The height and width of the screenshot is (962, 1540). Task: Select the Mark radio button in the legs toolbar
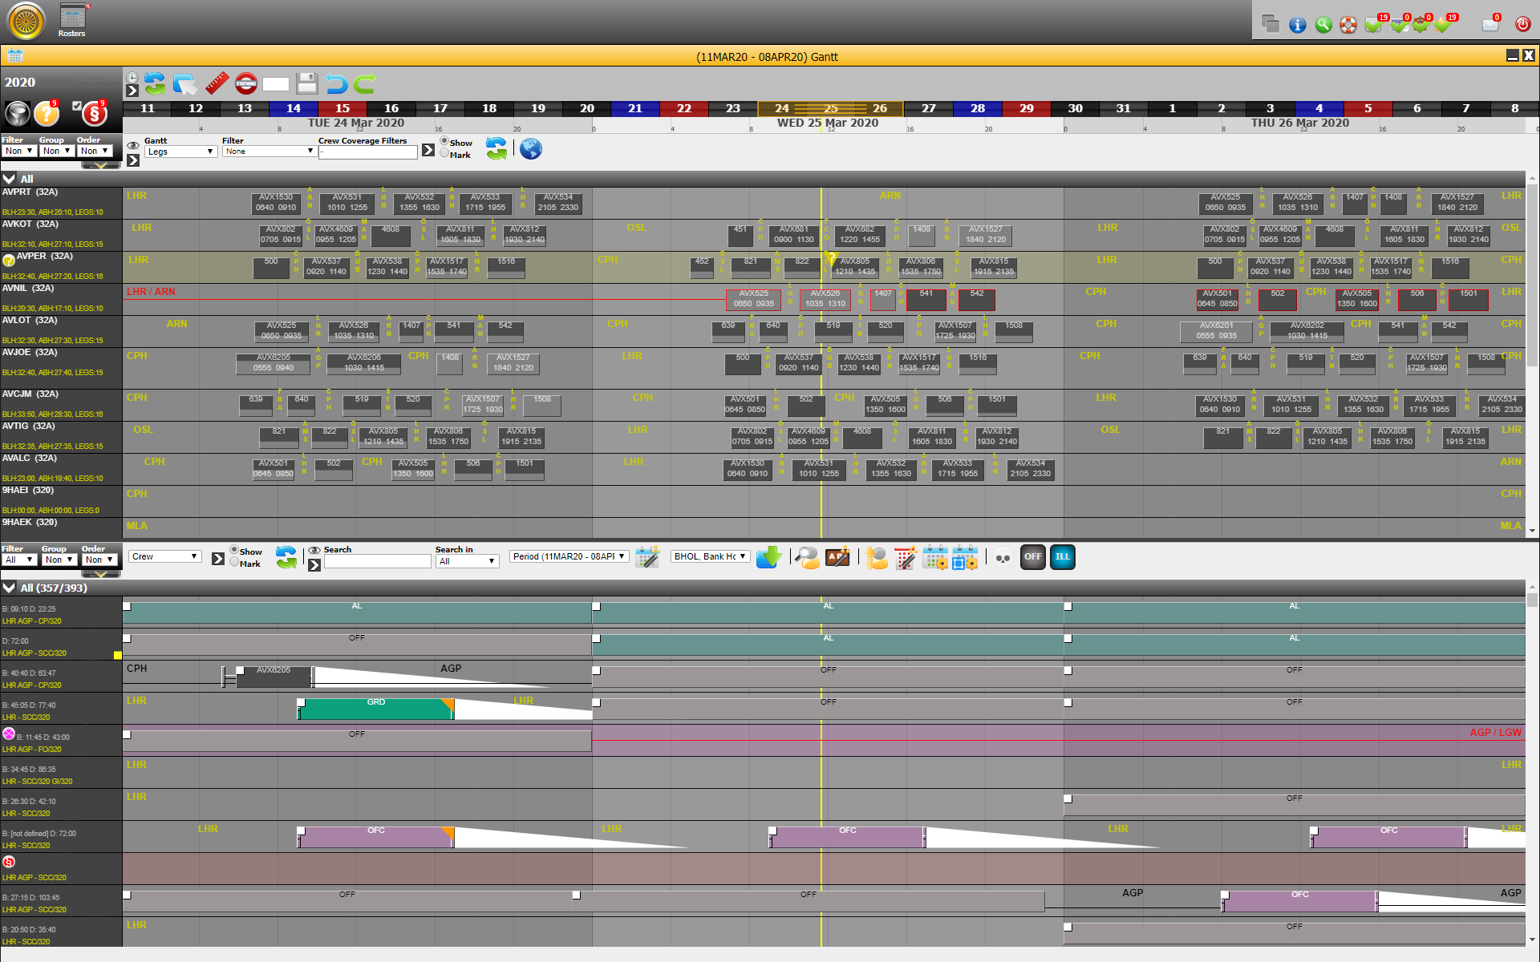click(x=444, y=154)
